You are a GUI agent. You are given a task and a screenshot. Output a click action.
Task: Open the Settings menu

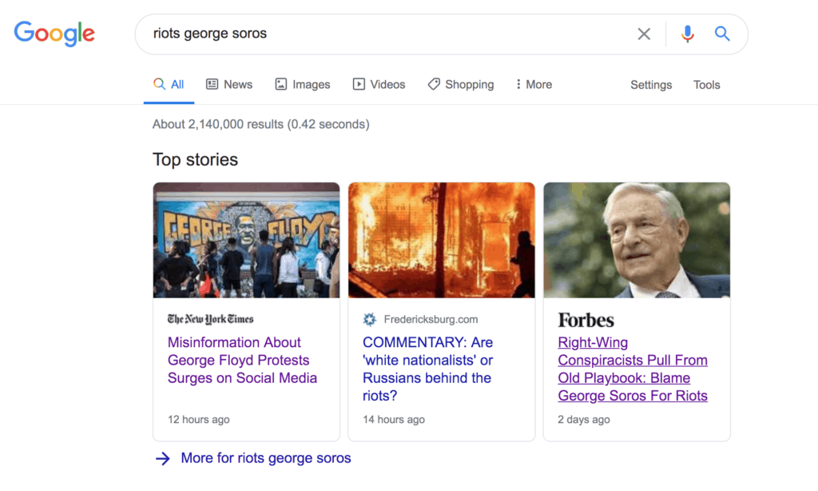(651, 85)
